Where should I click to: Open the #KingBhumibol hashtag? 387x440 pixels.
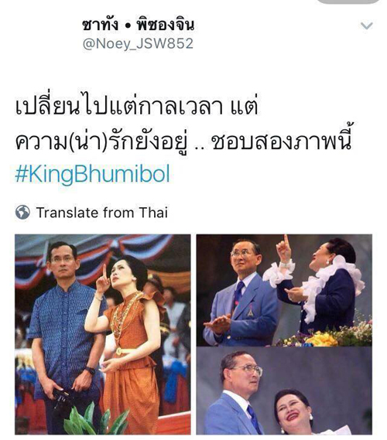92,174
